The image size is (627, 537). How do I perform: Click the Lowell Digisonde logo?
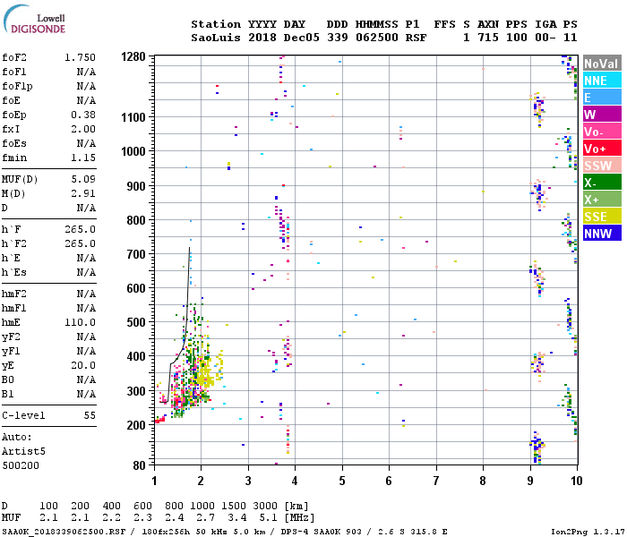point(34,19)
